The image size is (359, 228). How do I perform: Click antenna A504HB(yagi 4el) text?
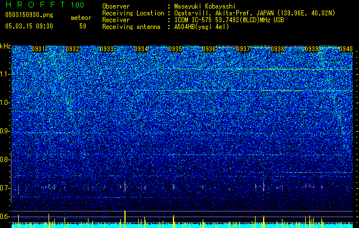pyautogui.click(x=201, y=27)
